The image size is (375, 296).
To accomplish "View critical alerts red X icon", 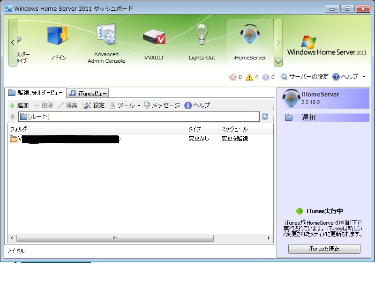I will tap(232, 77).
